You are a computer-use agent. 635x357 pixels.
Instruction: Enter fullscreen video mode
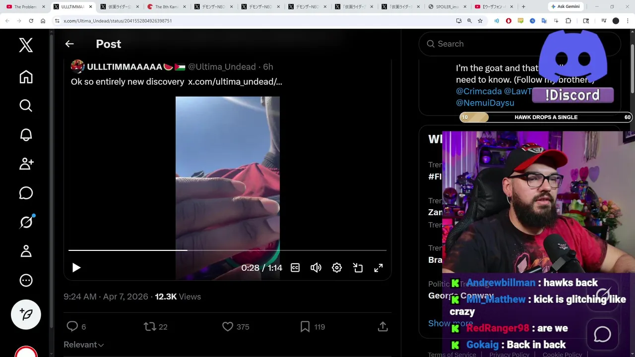(x=379, y=268)
